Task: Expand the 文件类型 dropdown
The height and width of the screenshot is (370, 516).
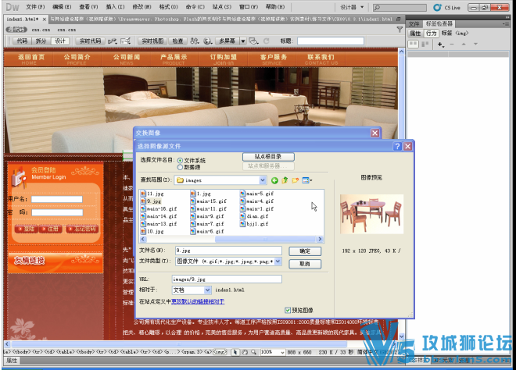Action: [278, 261]
